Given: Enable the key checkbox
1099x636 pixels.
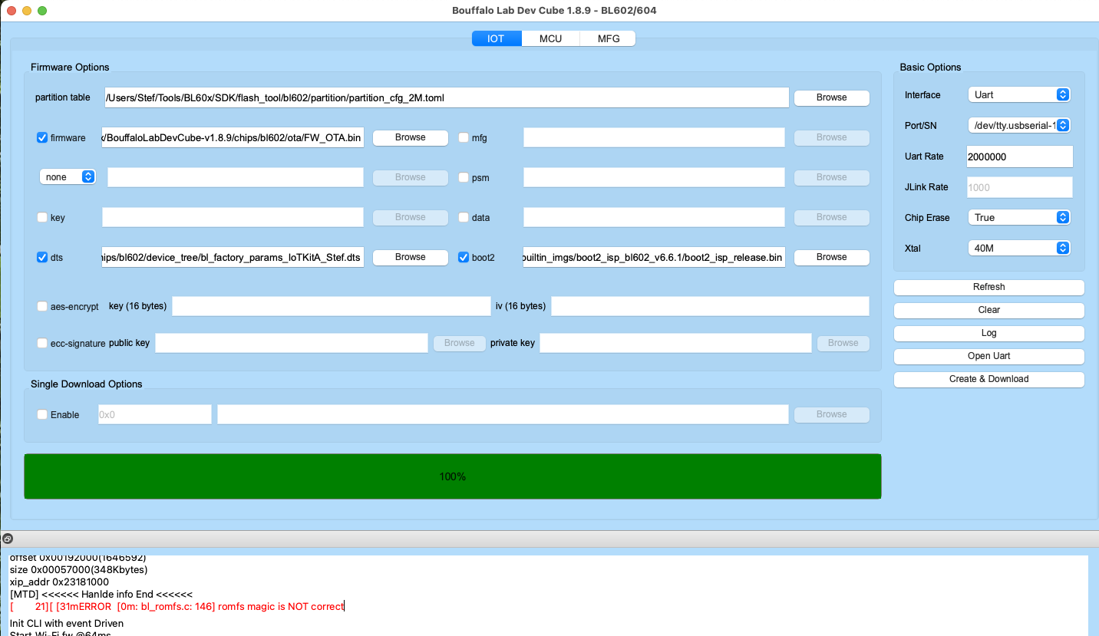Looking at the screenshot, I should (42, 217).
